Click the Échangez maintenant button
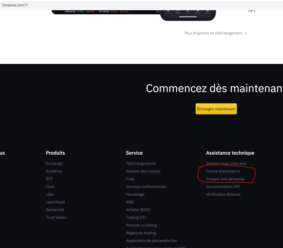The image size is (283, 248). (x=216, y=109)
